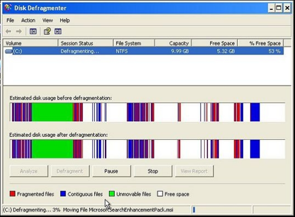
Task: Open the File menu
Action: coord(10,20)
